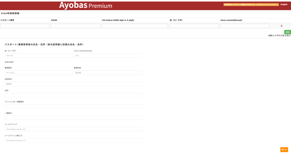Click the red trash delete icon
The image size is (291, 153).
tap(282, 26)
